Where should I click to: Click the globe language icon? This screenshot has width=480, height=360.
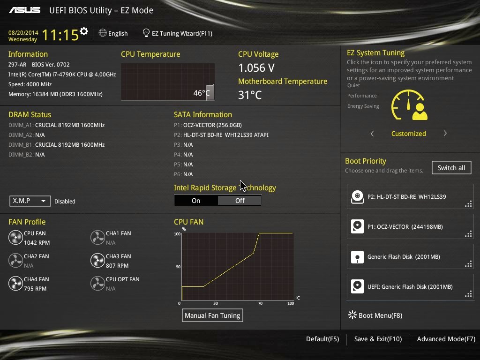103,33
